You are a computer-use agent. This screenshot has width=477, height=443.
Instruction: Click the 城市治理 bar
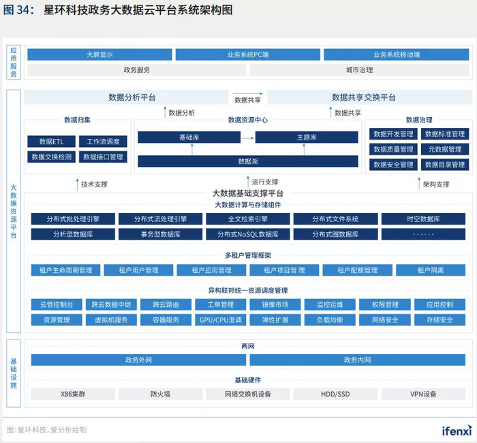(x=359, y=70)
